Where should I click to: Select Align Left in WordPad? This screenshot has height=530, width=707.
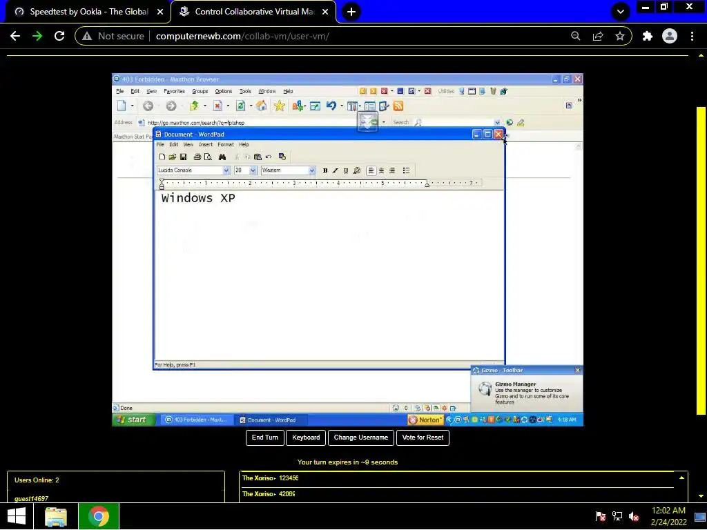click(x=371, y=170)
